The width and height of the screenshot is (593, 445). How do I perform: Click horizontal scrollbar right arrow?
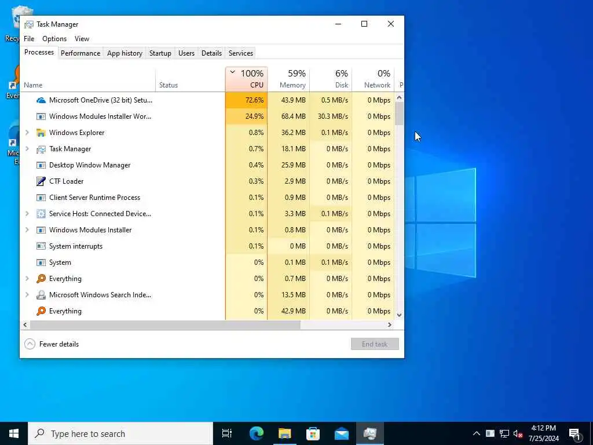[x=390, y=324]
